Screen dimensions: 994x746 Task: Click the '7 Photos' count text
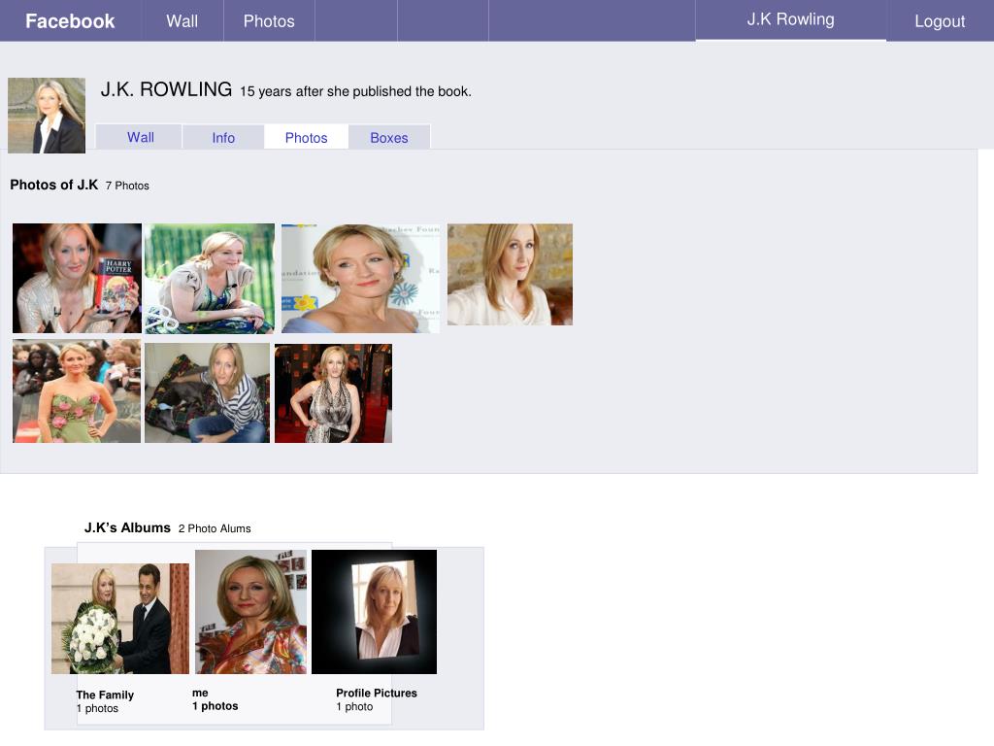[x=127, y=186]
